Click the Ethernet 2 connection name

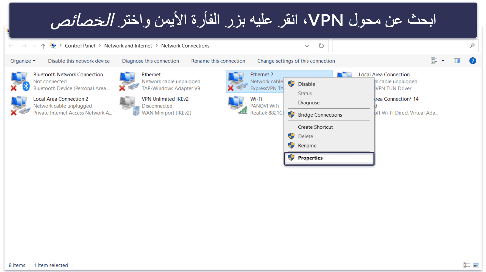(x=262, y=74)
